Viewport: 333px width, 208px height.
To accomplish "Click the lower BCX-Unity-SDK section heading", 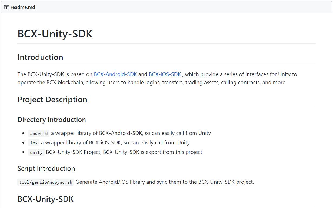I will tap(46, 199).
